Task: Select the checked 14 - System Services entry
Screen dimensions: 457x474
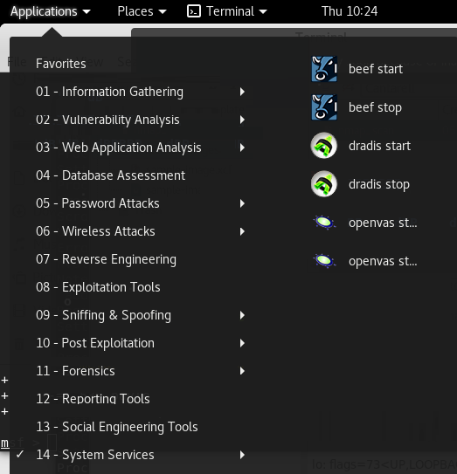Action: point(131,455)
